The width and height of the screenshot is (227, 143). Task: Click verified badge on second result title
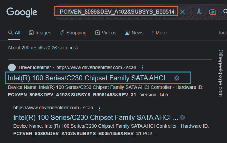pyautogui.click(x=182, y=118)
